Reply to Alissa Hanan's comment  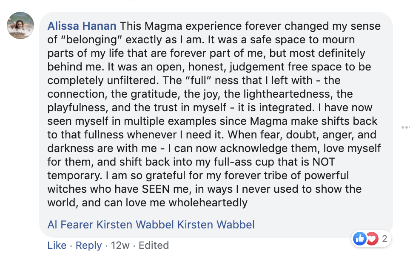coord(88,245)
